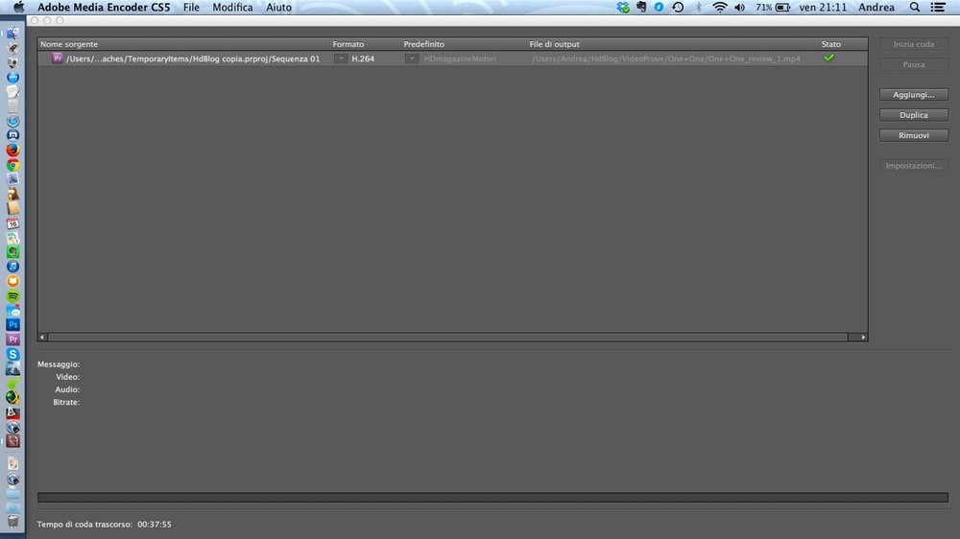Click the Time Machine menu bar icon
This screenshot has height=539, width=960.
[x=678, y=8]
